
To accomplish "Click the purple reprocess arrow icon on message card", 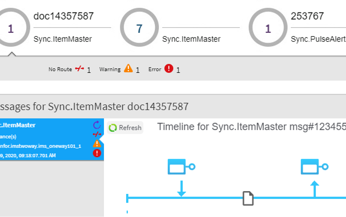I will point(97,125).
